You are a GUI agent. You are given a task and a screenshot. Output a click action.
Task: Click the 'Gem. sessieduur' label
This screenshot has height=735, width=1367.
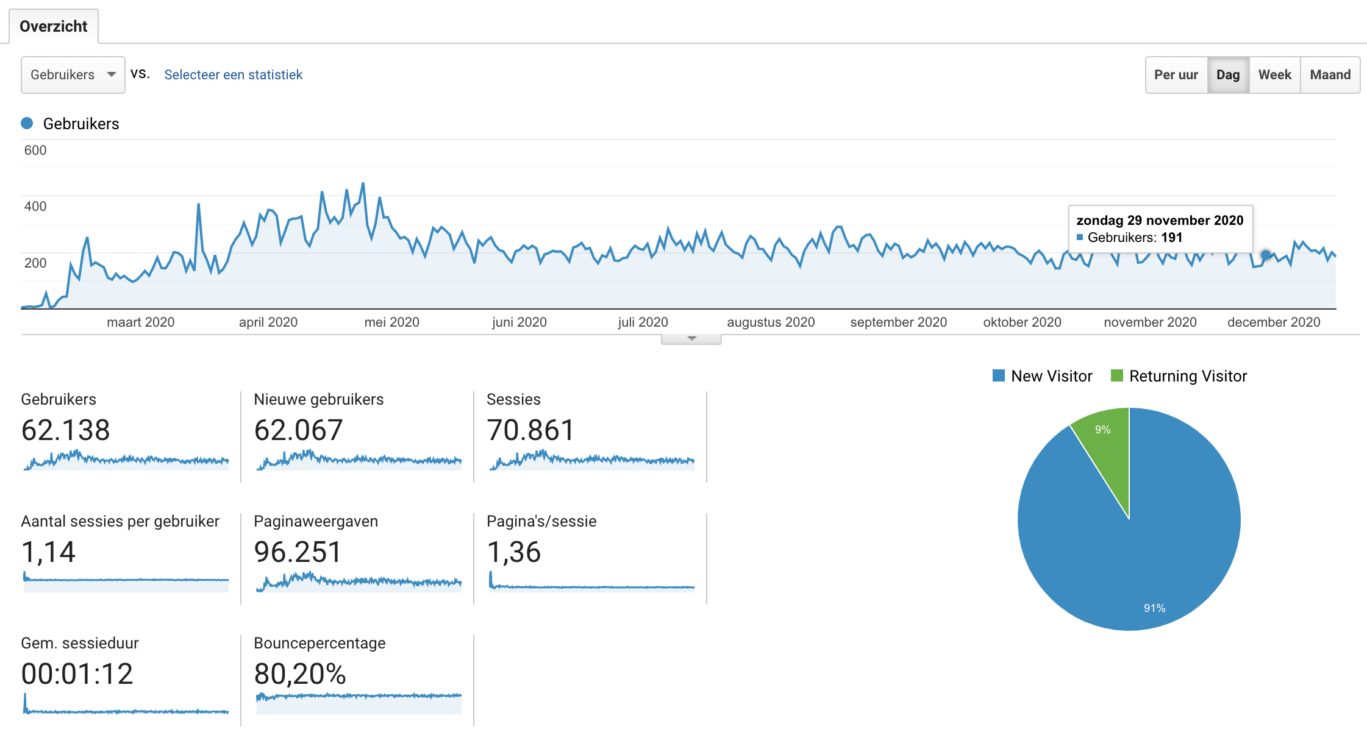click(x=80, y=643)
